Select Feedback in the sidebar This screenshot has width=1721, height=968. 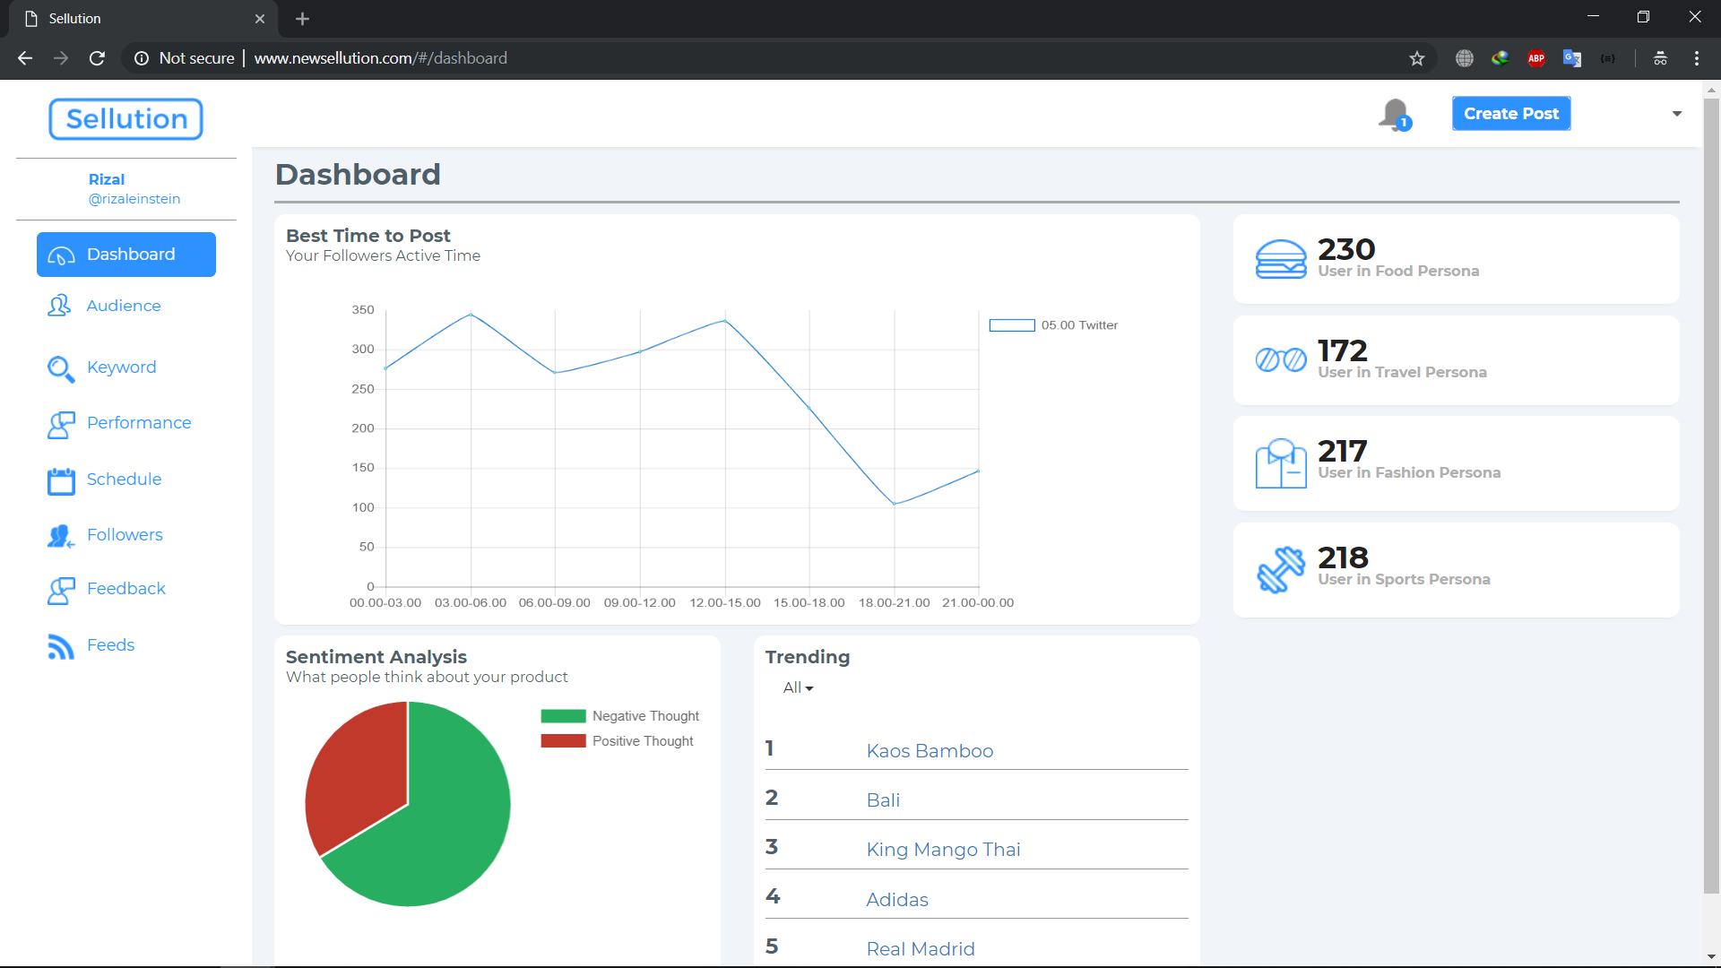[125, 589]
